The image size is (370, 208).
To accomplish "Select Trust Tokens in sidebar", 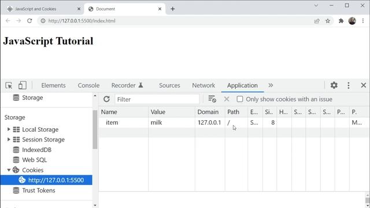I will (39, 190).
